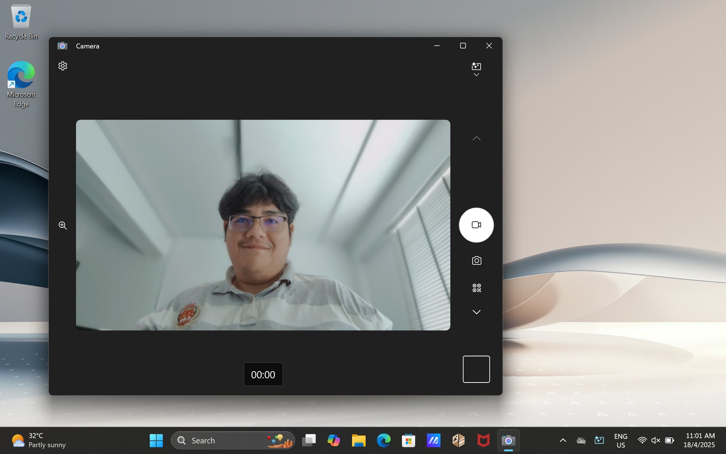The width and height of the screenshot is (726, 454).
Task: Open Camera settings gear
Action: pos(63,66)
